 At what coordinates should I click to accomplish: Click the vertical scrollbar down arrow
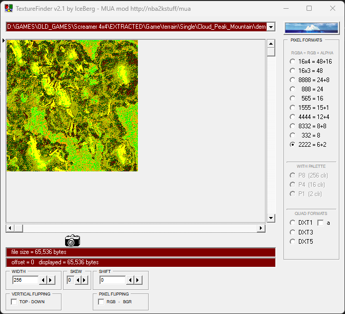271,218
